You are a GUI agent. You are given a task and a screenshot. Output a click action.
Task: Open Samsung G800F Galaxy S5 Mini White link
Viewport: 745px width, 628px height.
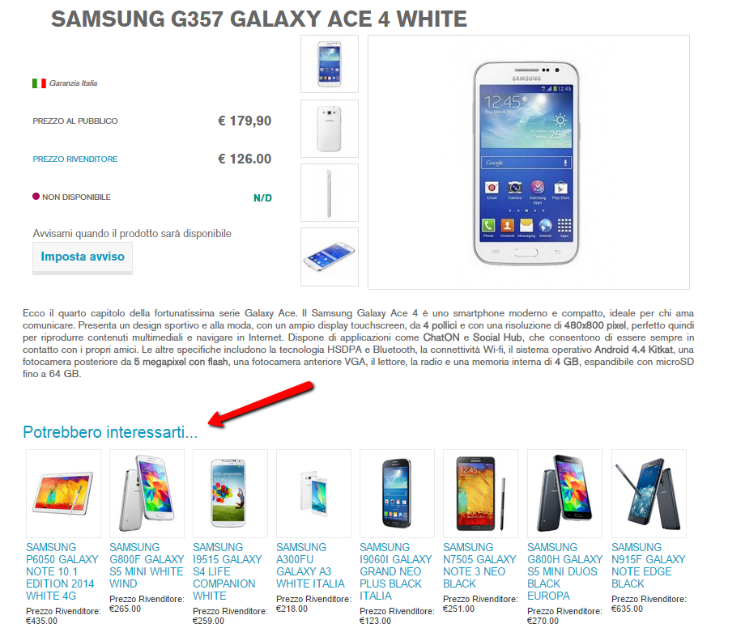pos(147,566)
